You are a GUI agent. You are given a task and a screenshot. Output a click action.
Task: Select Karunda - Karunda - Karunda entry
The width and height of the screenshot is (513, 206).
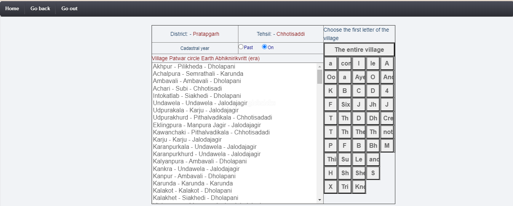click(x=193, y=183)
